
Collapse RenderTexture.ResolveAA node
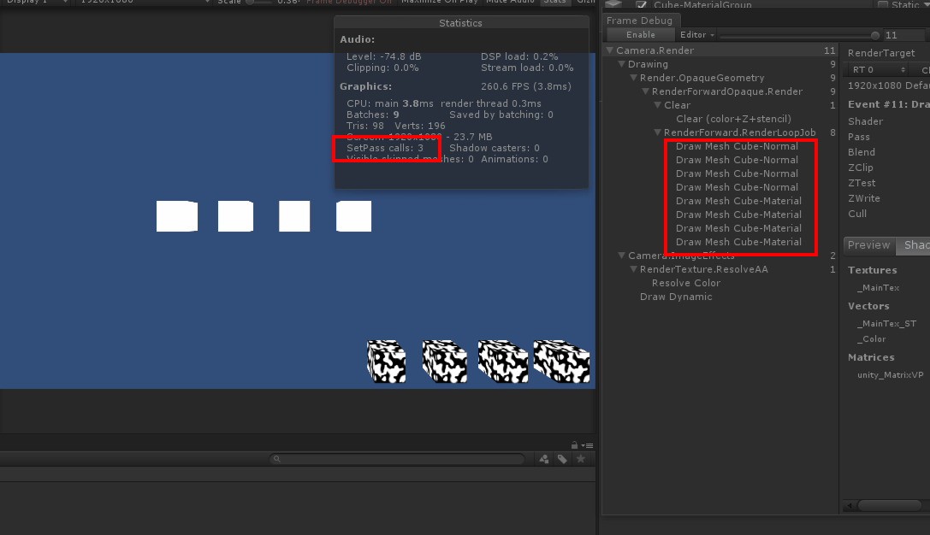click(633, 269)
